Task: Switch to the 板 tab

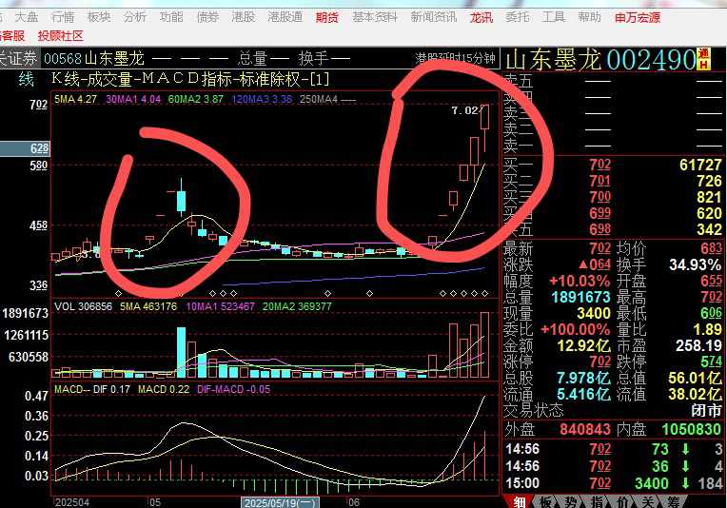Action: click(x=545, y=502)
